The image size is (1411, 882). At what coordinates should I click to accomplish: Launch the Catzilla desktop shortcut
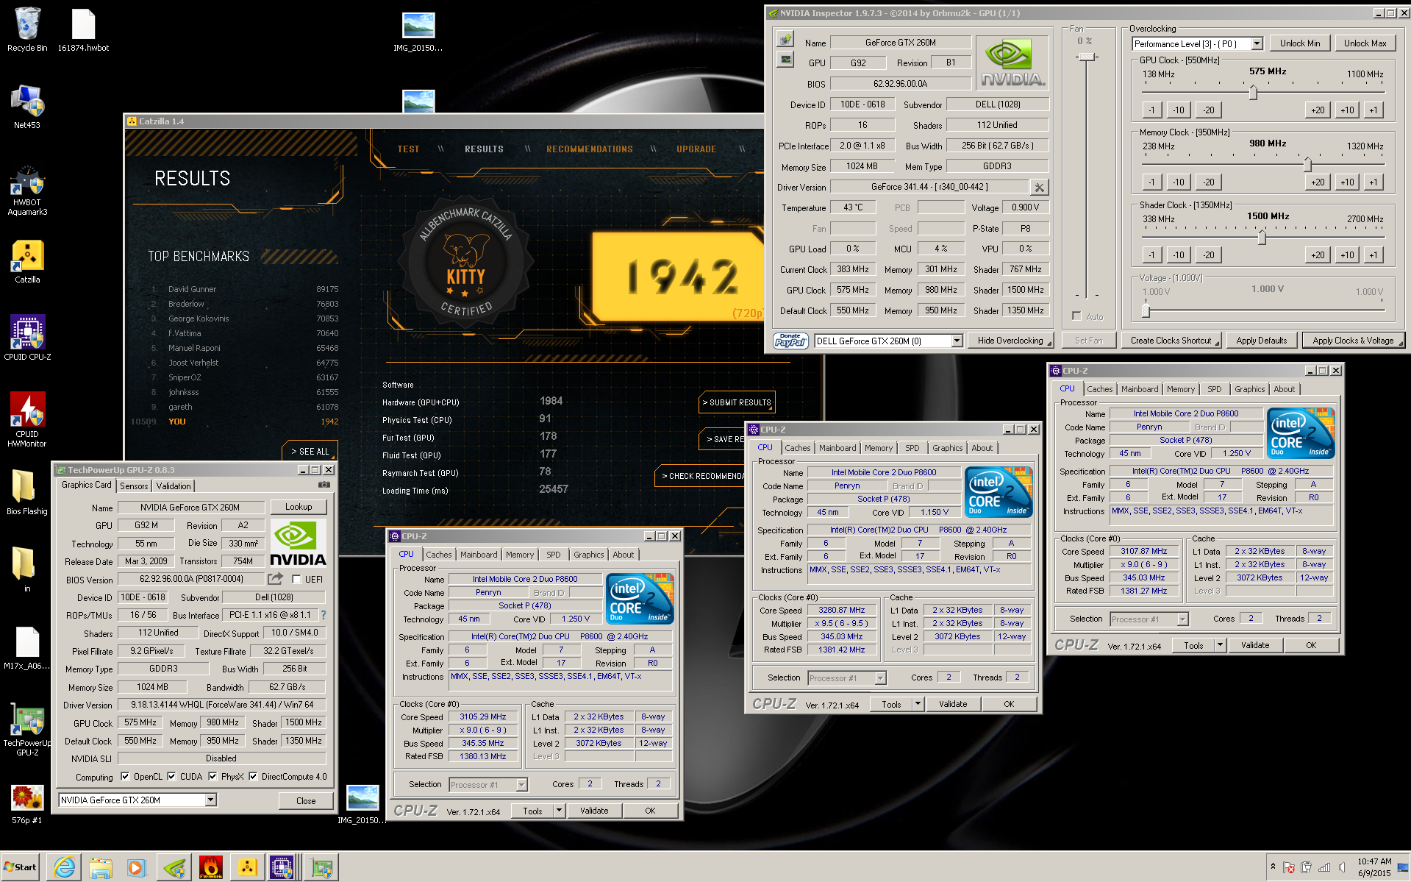tap(27, 261)
